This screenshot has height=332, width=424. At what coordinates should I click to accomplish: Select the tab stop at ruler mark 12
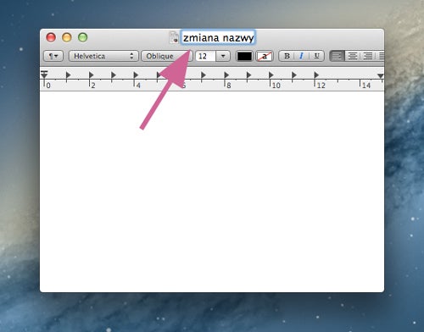pos(316,75)
